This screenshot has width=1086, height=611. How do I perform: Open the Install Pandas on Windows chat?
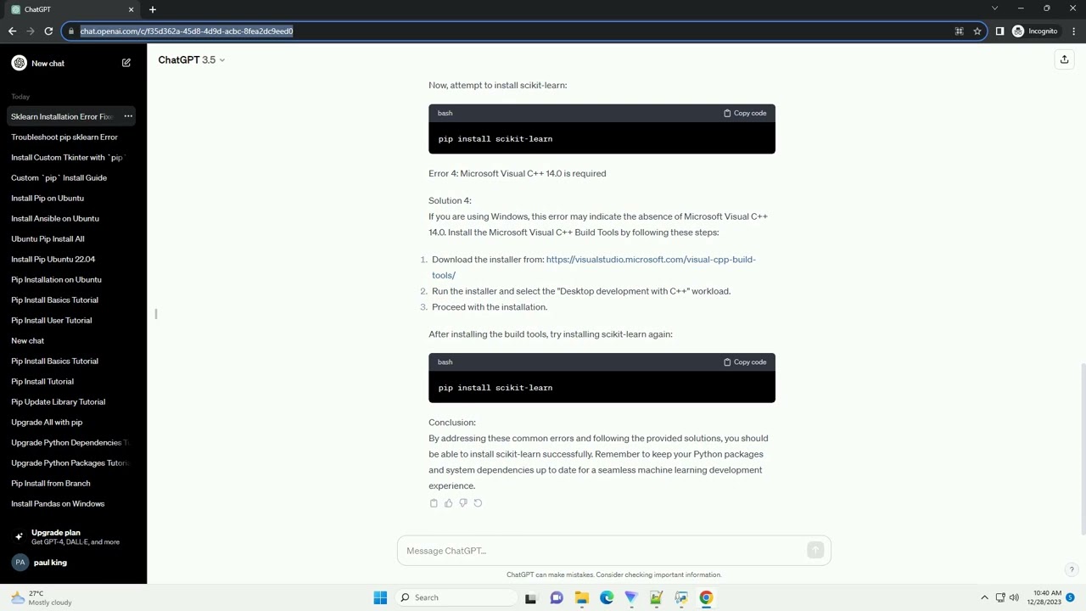pos(58,503)
